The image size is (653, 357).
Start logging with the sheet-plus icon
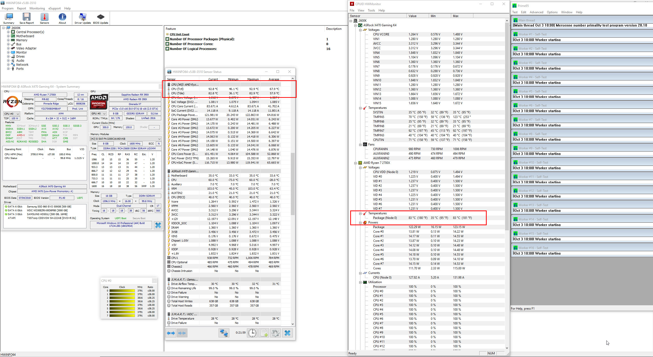[264, 333]
